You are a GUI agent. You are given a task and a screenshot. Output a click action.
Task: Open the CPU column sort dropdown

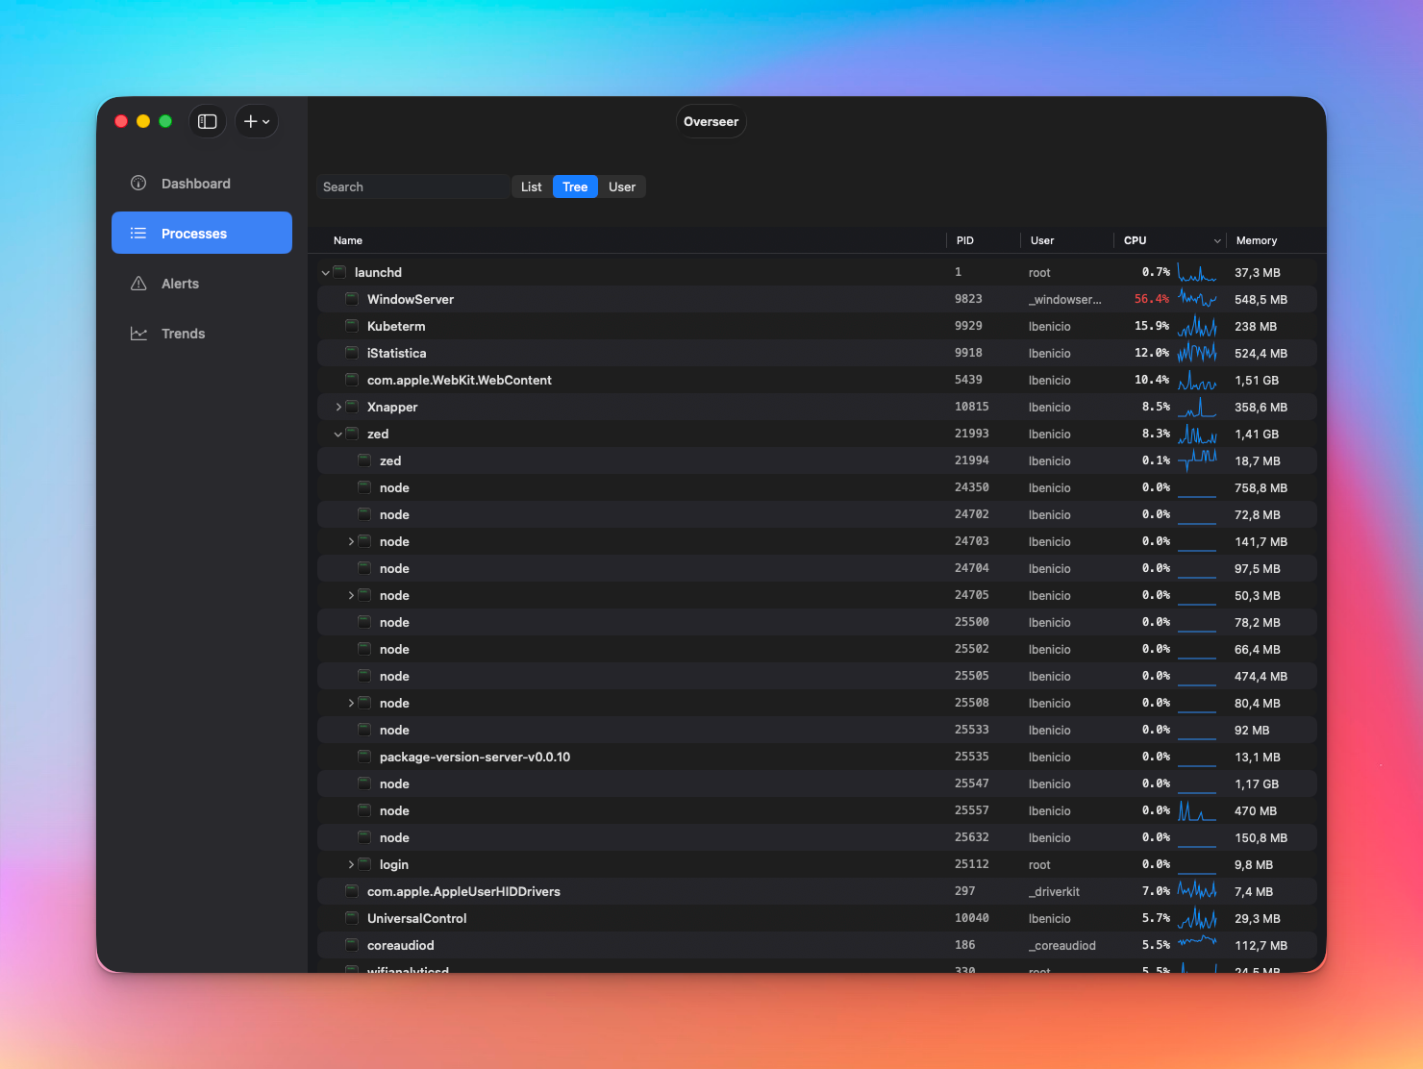click(x=1217, y=240)
